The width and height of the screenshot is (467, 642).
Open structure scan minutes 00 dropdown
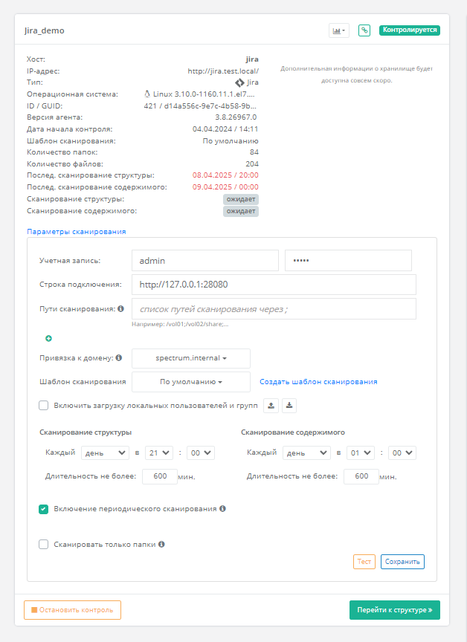tap(201, 453)
